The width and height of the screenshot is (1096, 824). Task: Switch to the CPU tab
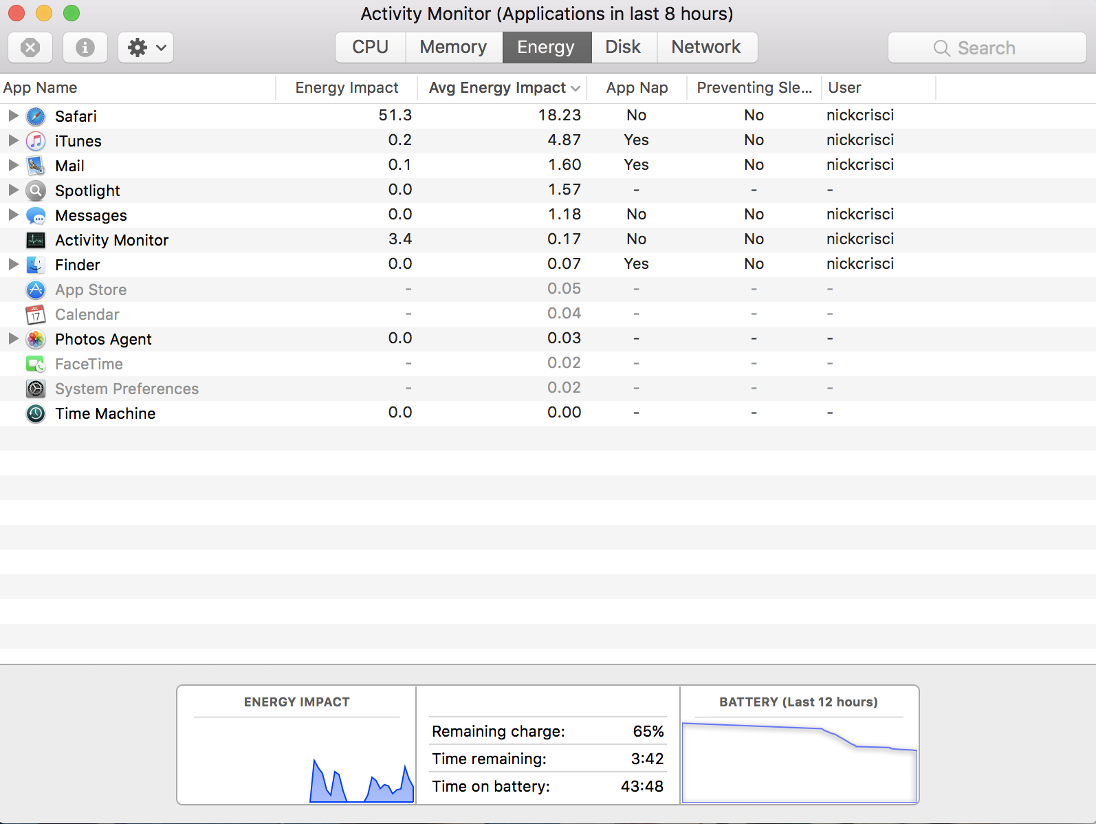[371, 47]
